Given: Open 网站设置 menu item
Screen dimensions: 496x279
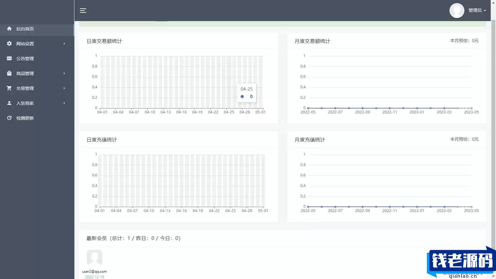Looking at the screenshot, I should click(x=37, y=44).
